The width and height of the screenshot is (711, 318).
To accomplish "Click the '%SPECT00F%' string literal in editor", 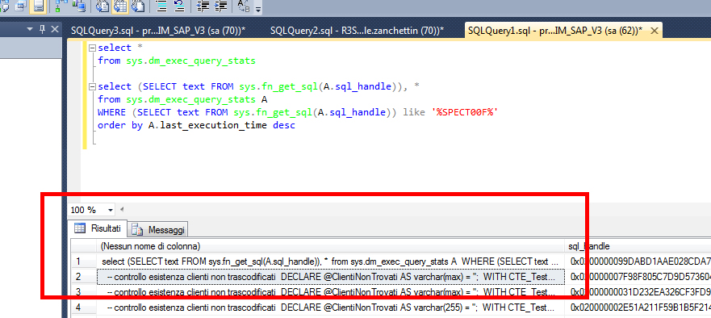I will (464, 112).
